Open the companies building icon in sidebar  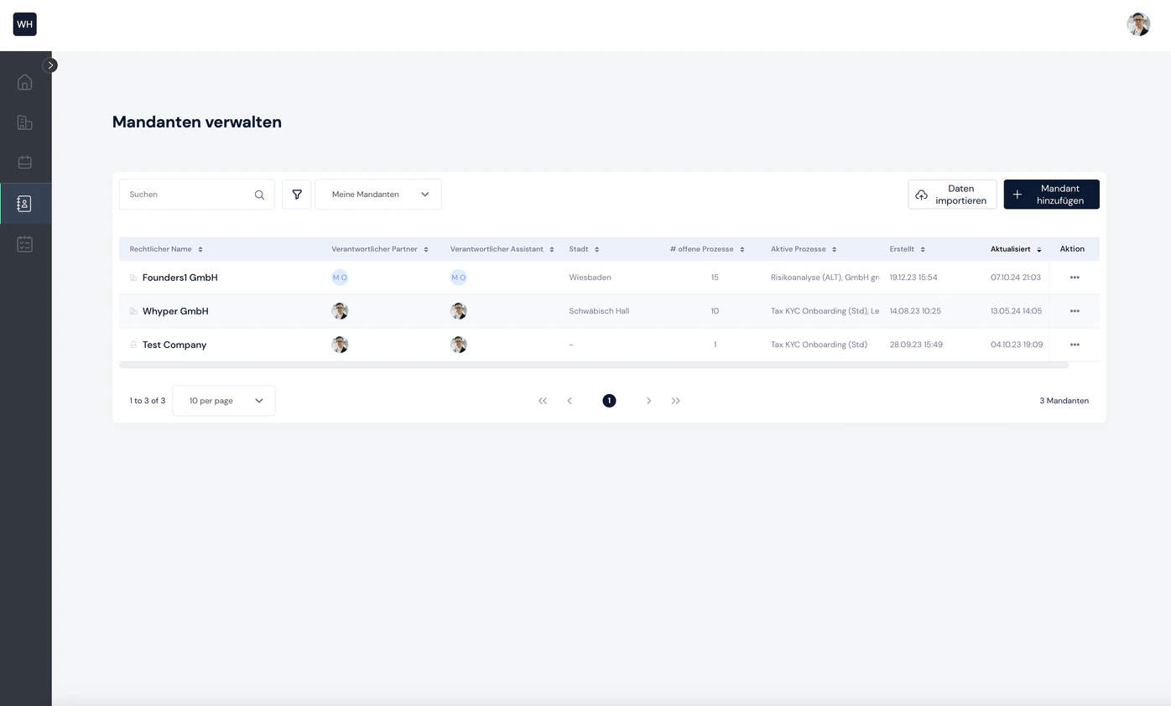click(25, 122)
